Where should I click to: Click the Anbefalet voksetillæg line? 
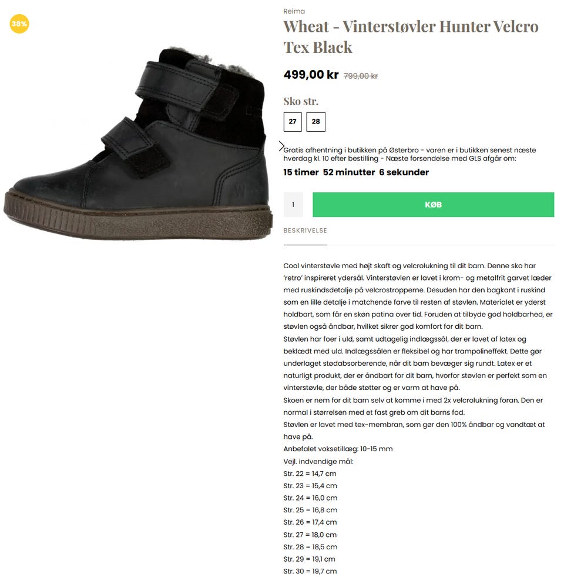click(x=338, y=449)
